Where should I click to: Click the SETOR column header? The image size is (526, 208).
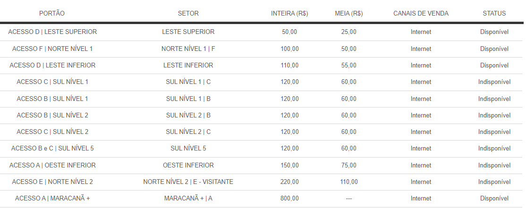[188, 13]
